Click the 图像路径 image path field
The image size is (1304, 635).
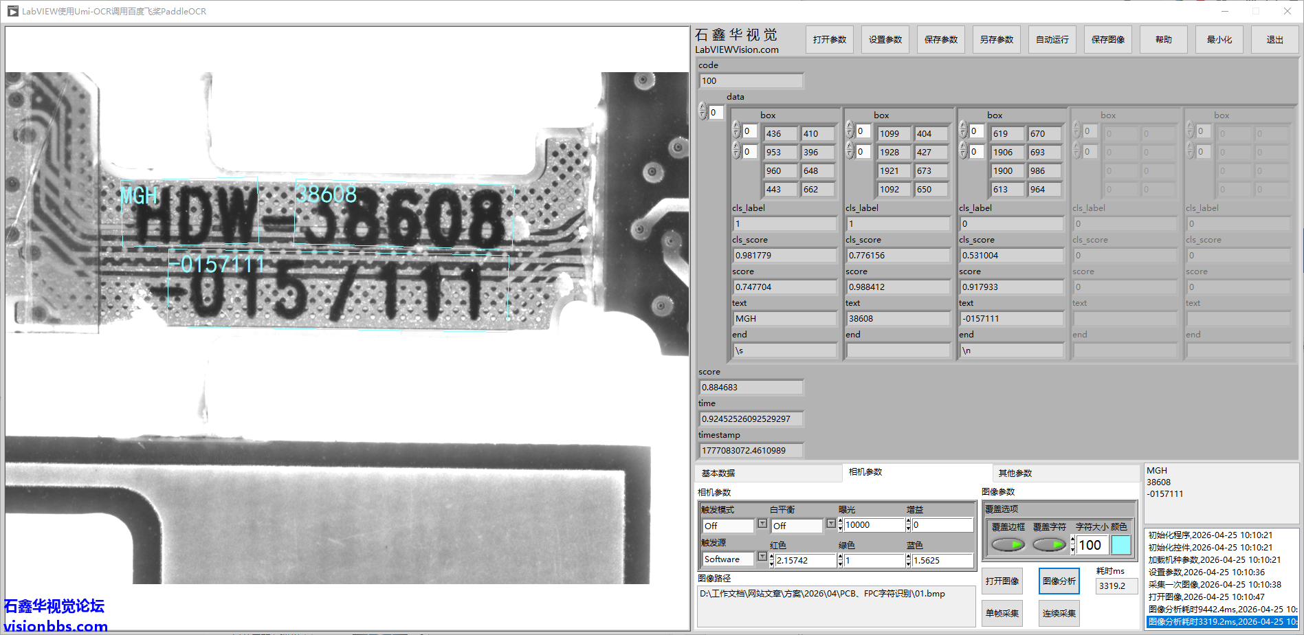(836, 605)
